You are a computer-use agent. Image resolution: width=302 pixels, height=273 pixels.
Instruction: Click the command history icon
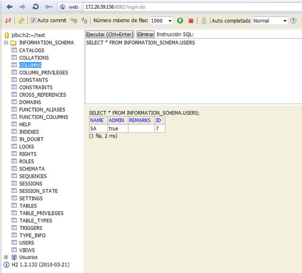click(x=204, y=21)
